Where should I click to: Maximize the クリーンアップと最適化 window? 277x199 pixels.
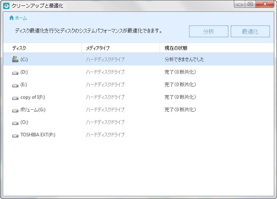coord(250,4)
